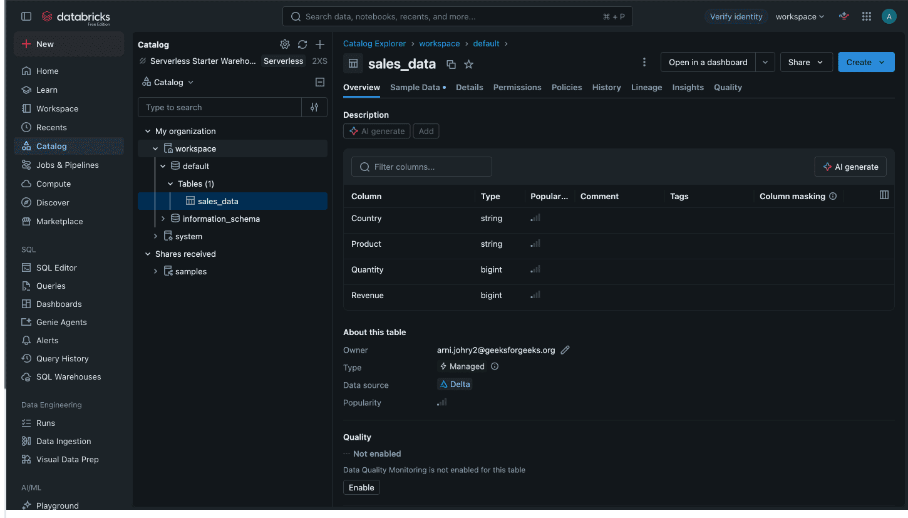This screenshot has height=518, width=908.
Task: Open the user avatar menu
Action: (889, 16)
